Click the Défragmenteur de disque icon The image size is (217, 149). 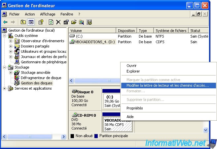(x=17, y=78)
